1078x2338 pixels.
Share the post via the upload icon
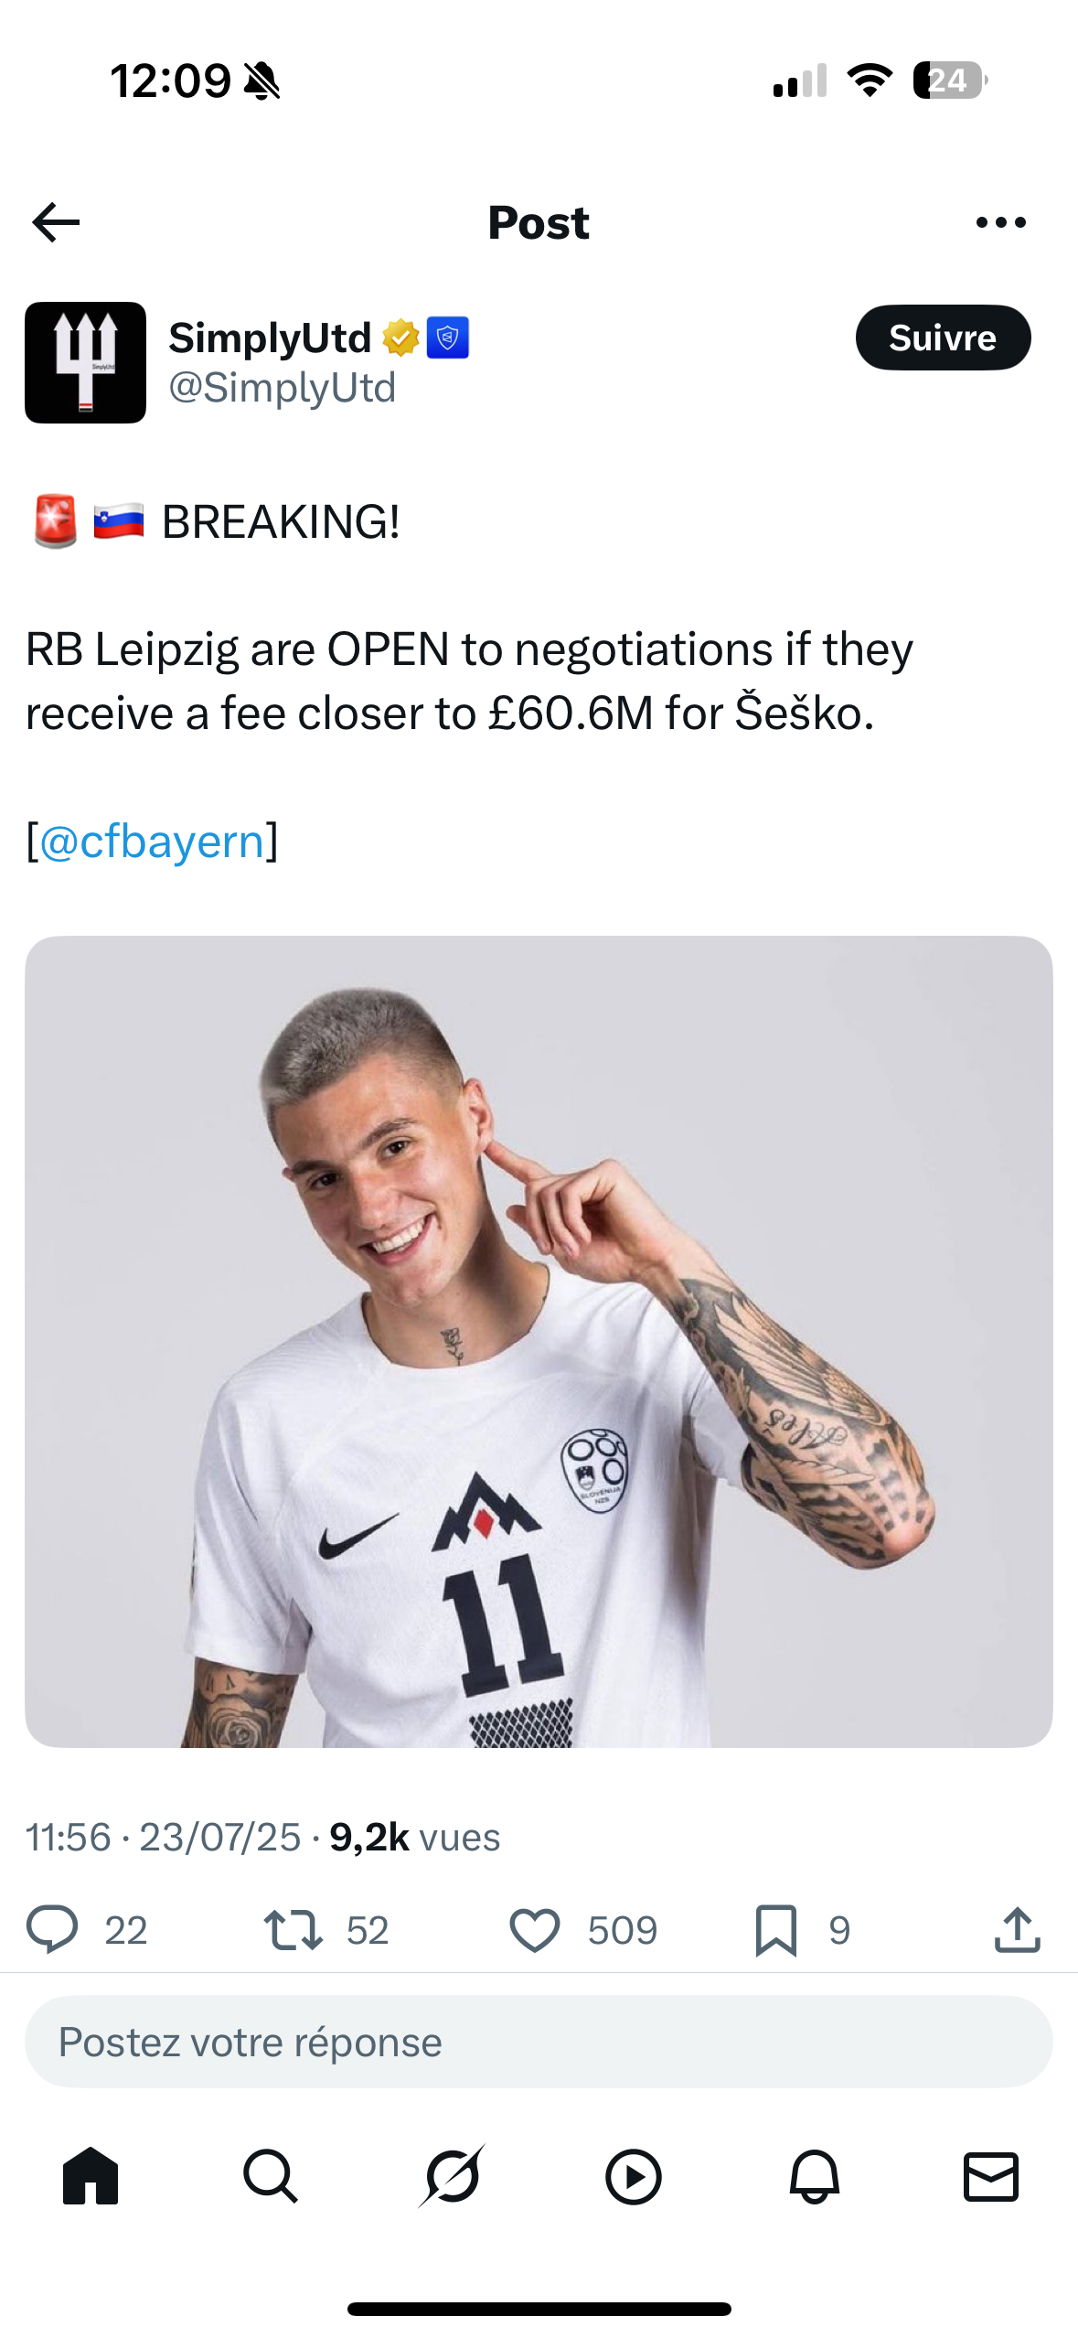[x=1018, y=1929]
